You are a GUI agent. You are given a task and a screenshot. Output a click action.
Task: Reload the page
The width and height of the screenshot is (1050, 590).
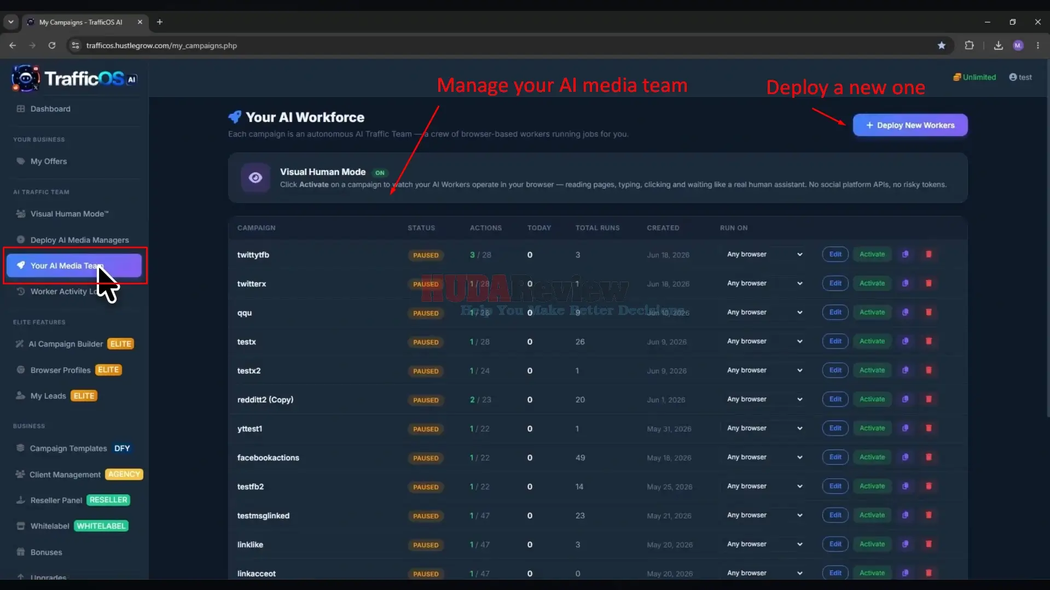click(52, 45)
